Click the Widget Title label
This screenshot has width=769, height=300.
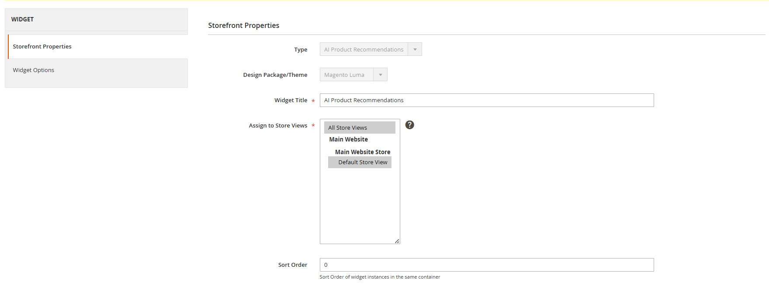click(x=291, y=100)
